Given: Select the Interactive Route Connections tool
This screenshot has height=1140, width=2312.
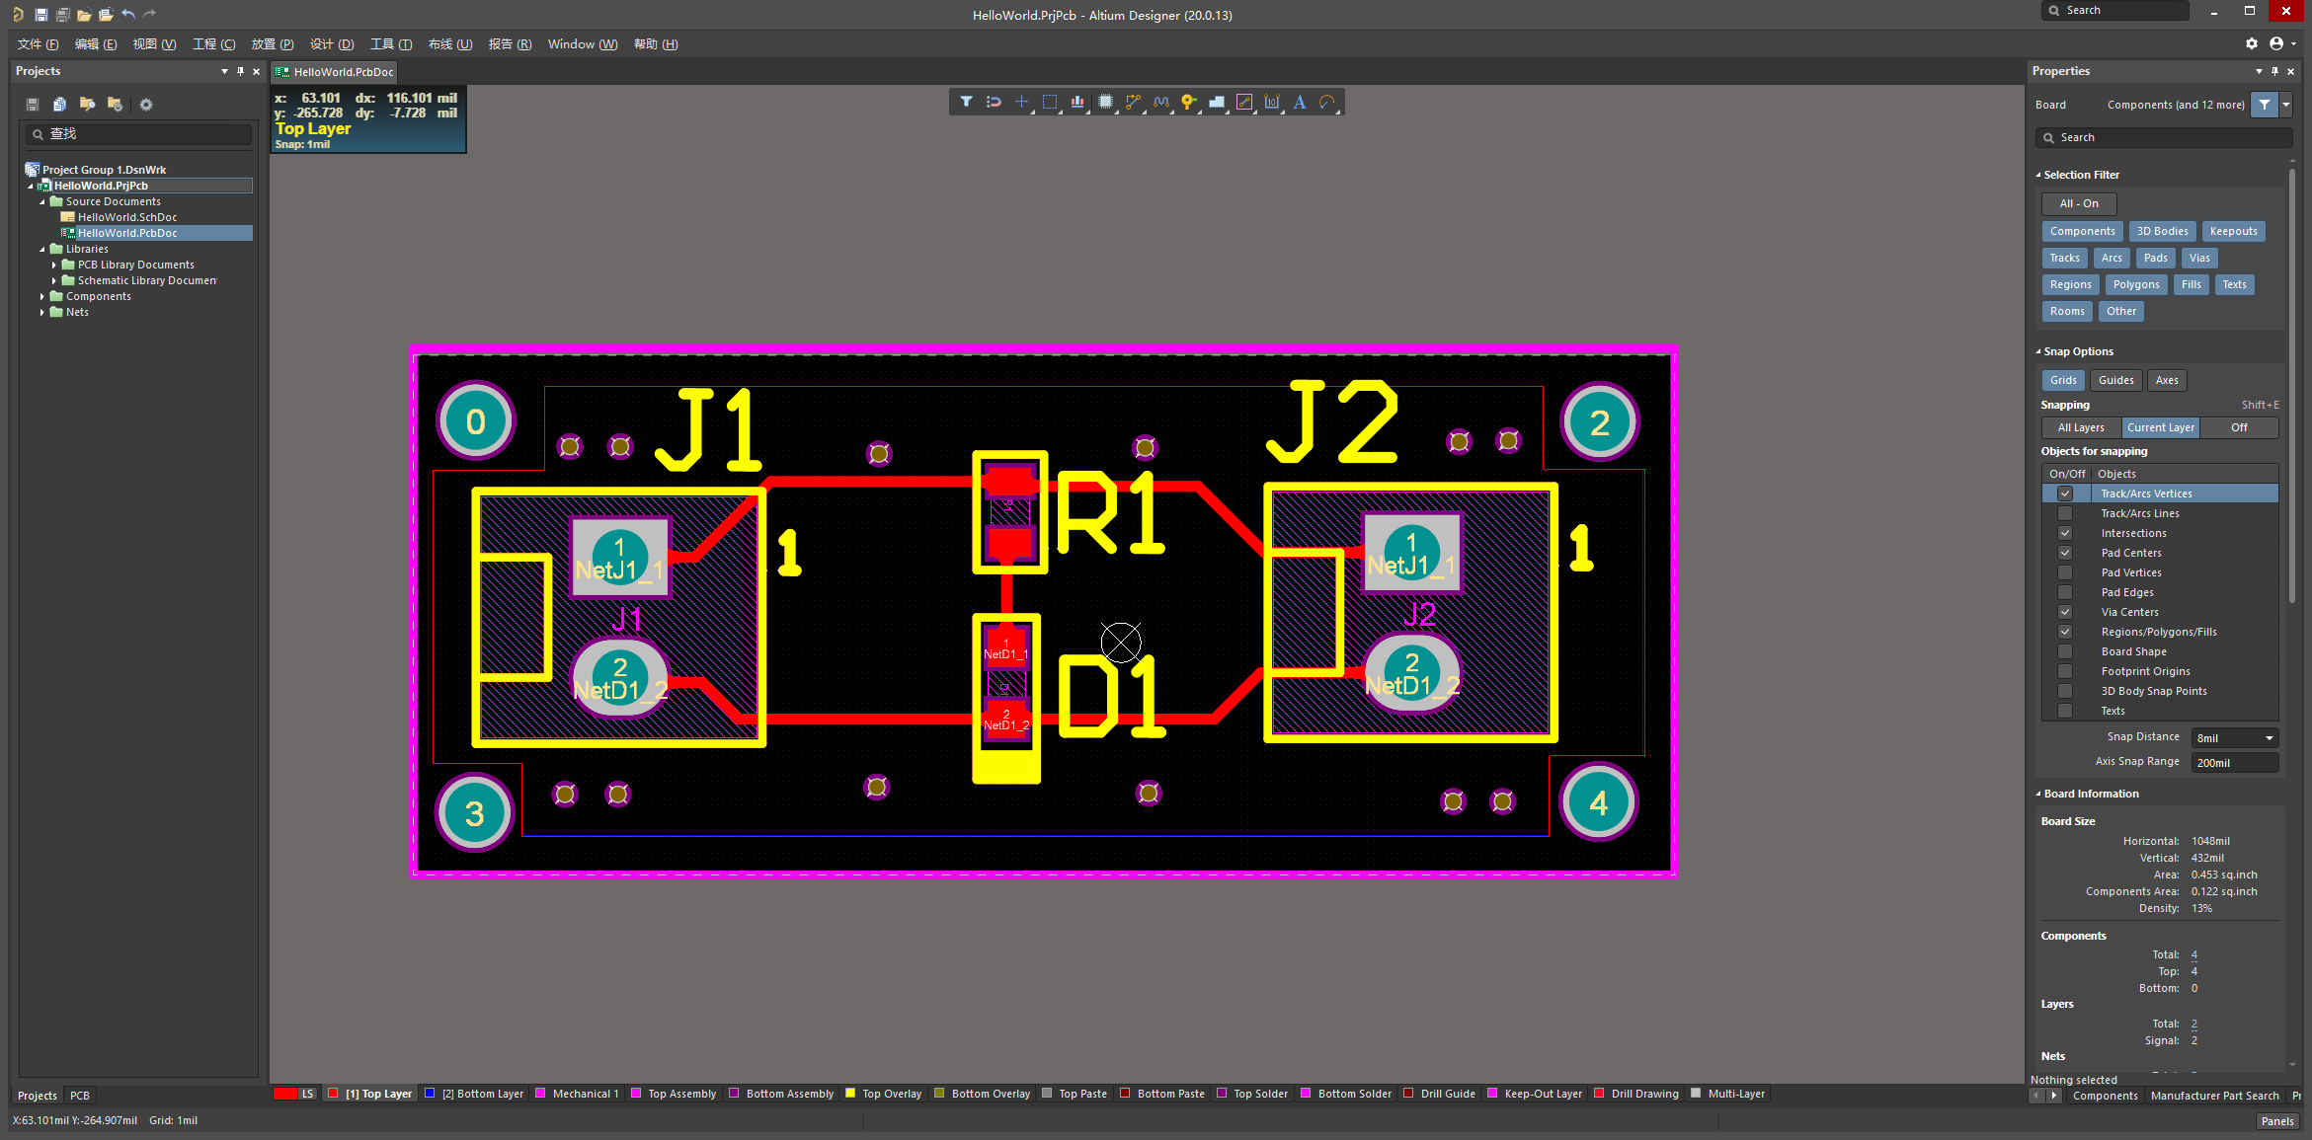Looking at the screenshot, I should point(1134,102).
